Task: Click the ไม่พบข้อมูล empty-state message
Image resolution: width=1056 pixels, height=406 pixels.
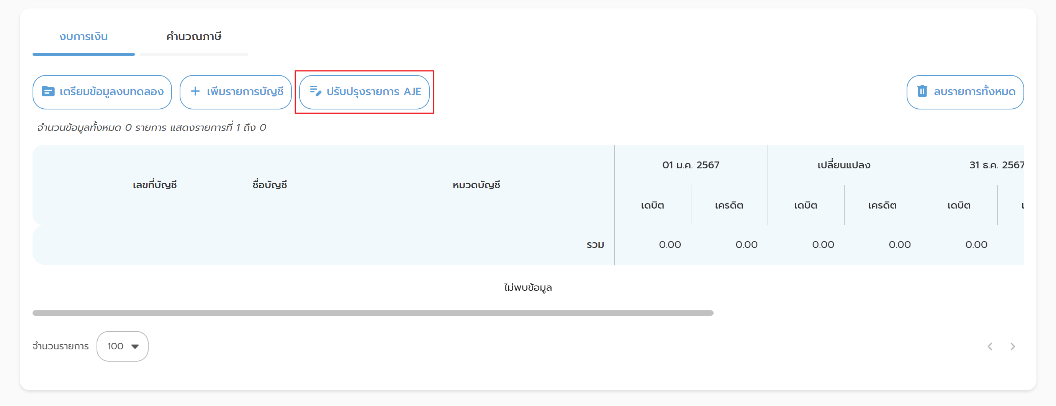Action: point(527,288)
